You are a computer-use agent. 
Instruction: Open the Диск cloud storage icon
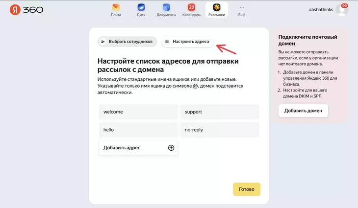coord(141,7)
